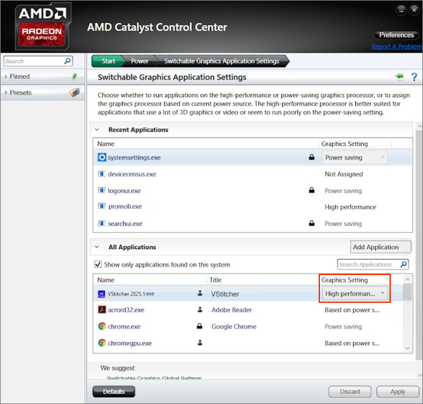Expand the Presets sidebar section
The image size is (423, 404).
click(6, 92)
